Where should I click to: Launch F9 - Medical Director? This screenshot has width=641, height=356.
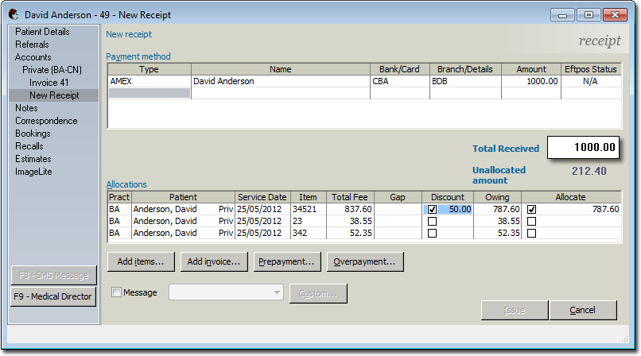[53, 297]
